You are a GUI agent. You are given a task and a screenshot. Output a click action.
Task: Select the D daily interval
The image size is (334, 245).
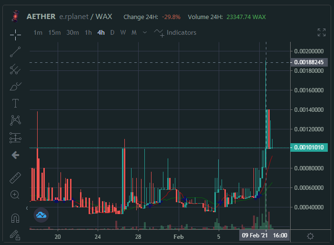(x=112, y=32)
